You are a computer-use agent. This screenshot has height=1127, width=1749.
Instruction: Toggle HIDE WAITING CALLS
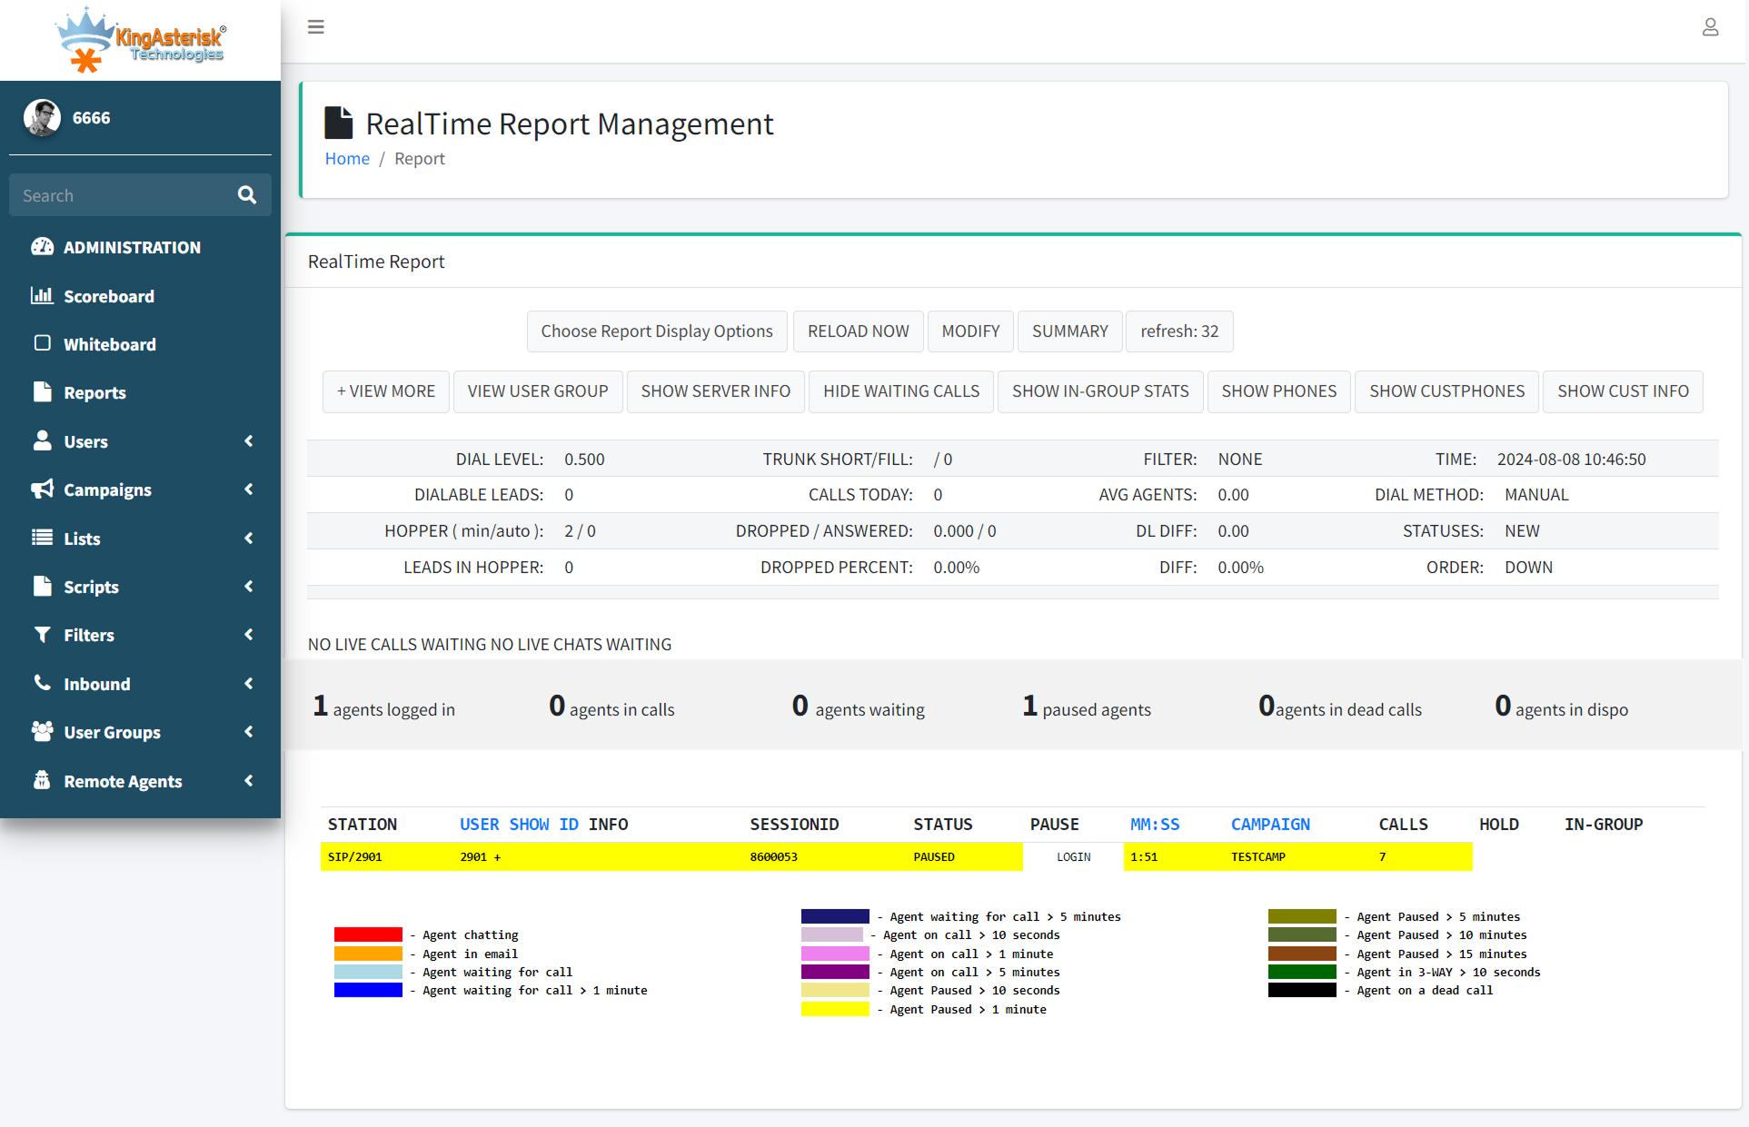coord(900,391)
